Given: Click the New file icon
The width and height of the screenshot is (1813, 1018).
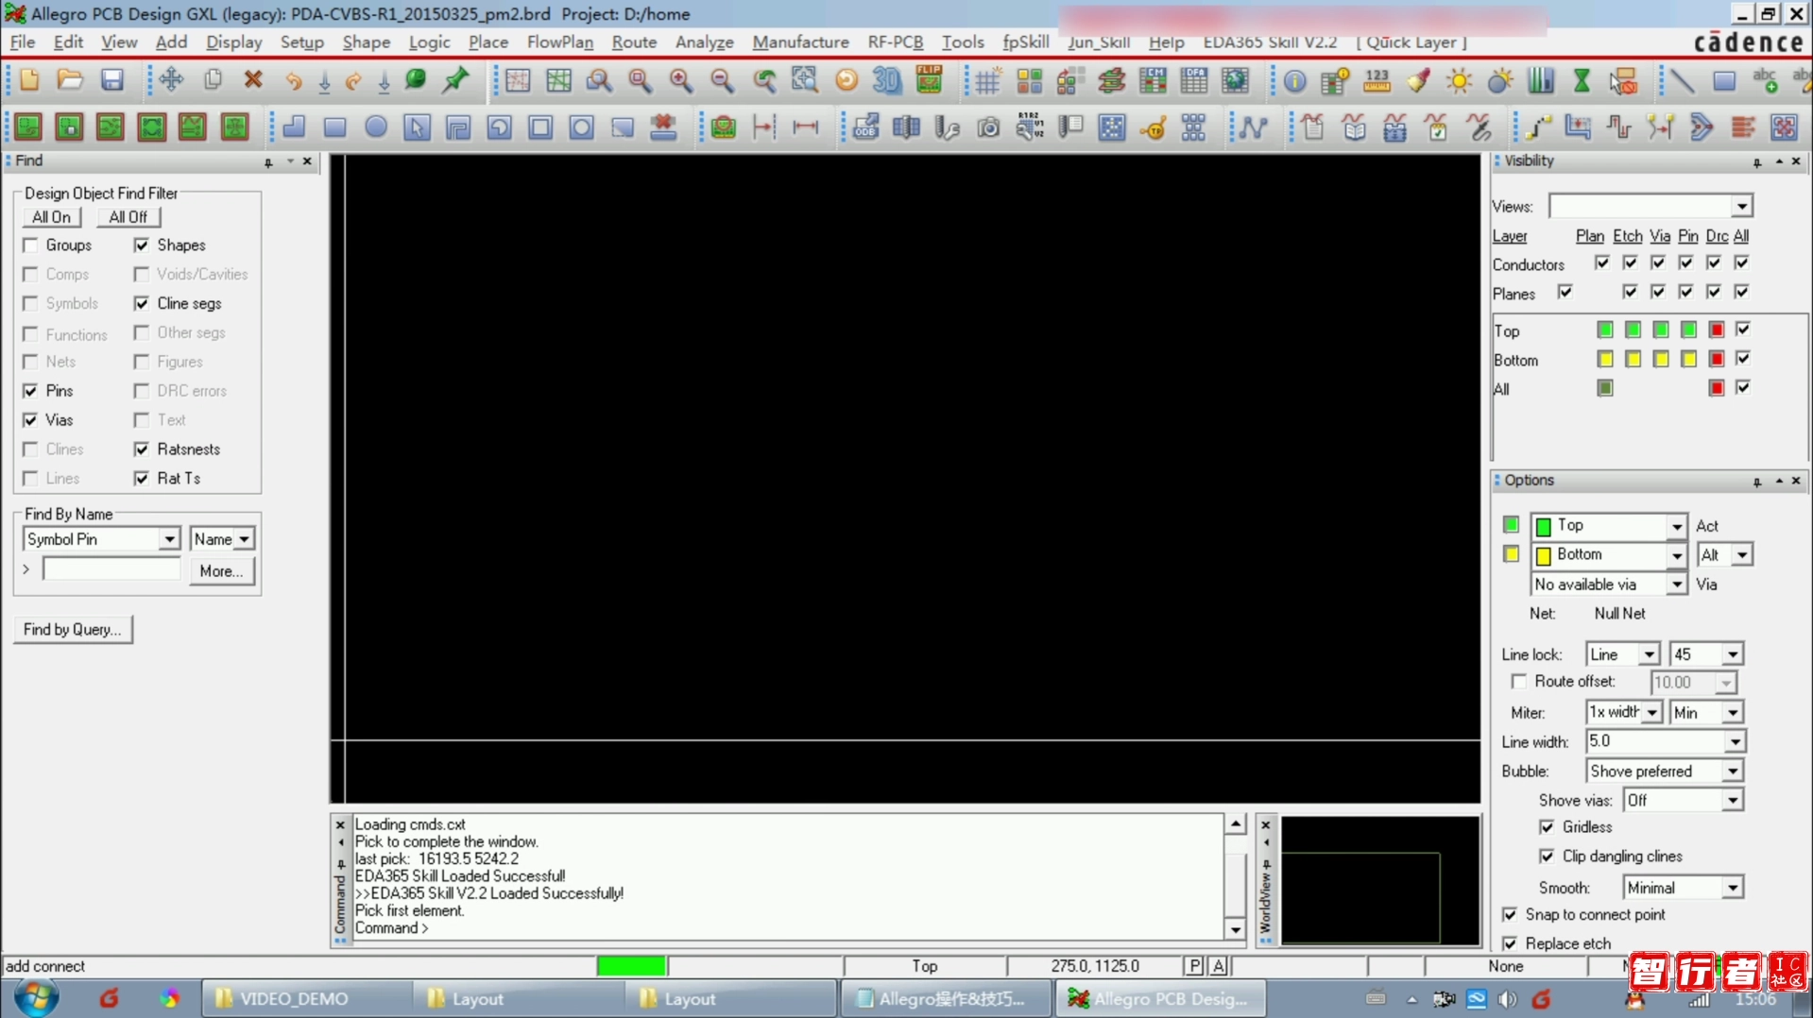Looking at the screenshot, I should (29, 80).
